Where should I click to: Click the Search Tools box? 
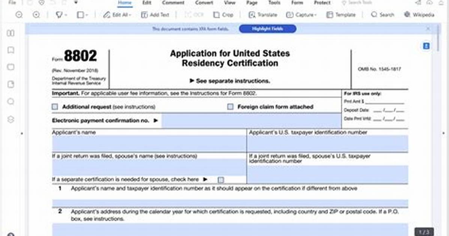click(357, 3)
